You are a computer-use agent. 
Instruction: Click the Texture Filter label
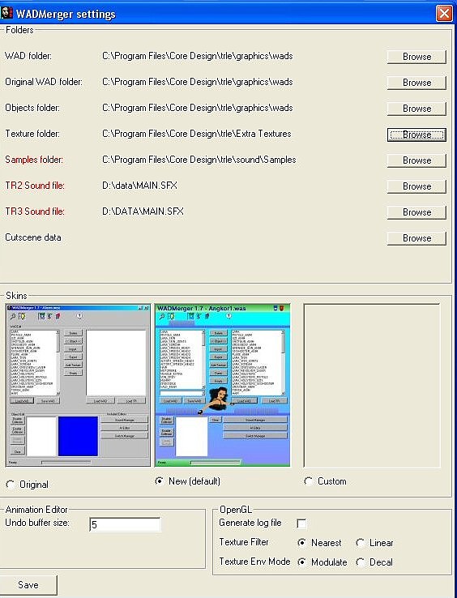point(244,542)
